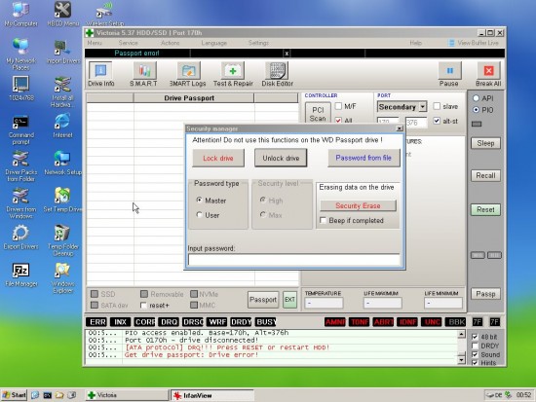
Task: Click Password from file button
Action: pyautogui.click(x=364, y=158)
